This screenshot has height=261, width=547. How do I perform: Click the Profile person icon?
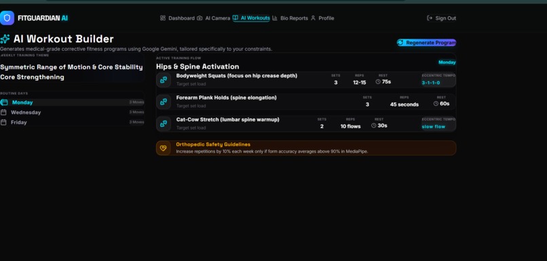[x=313, y=18]
